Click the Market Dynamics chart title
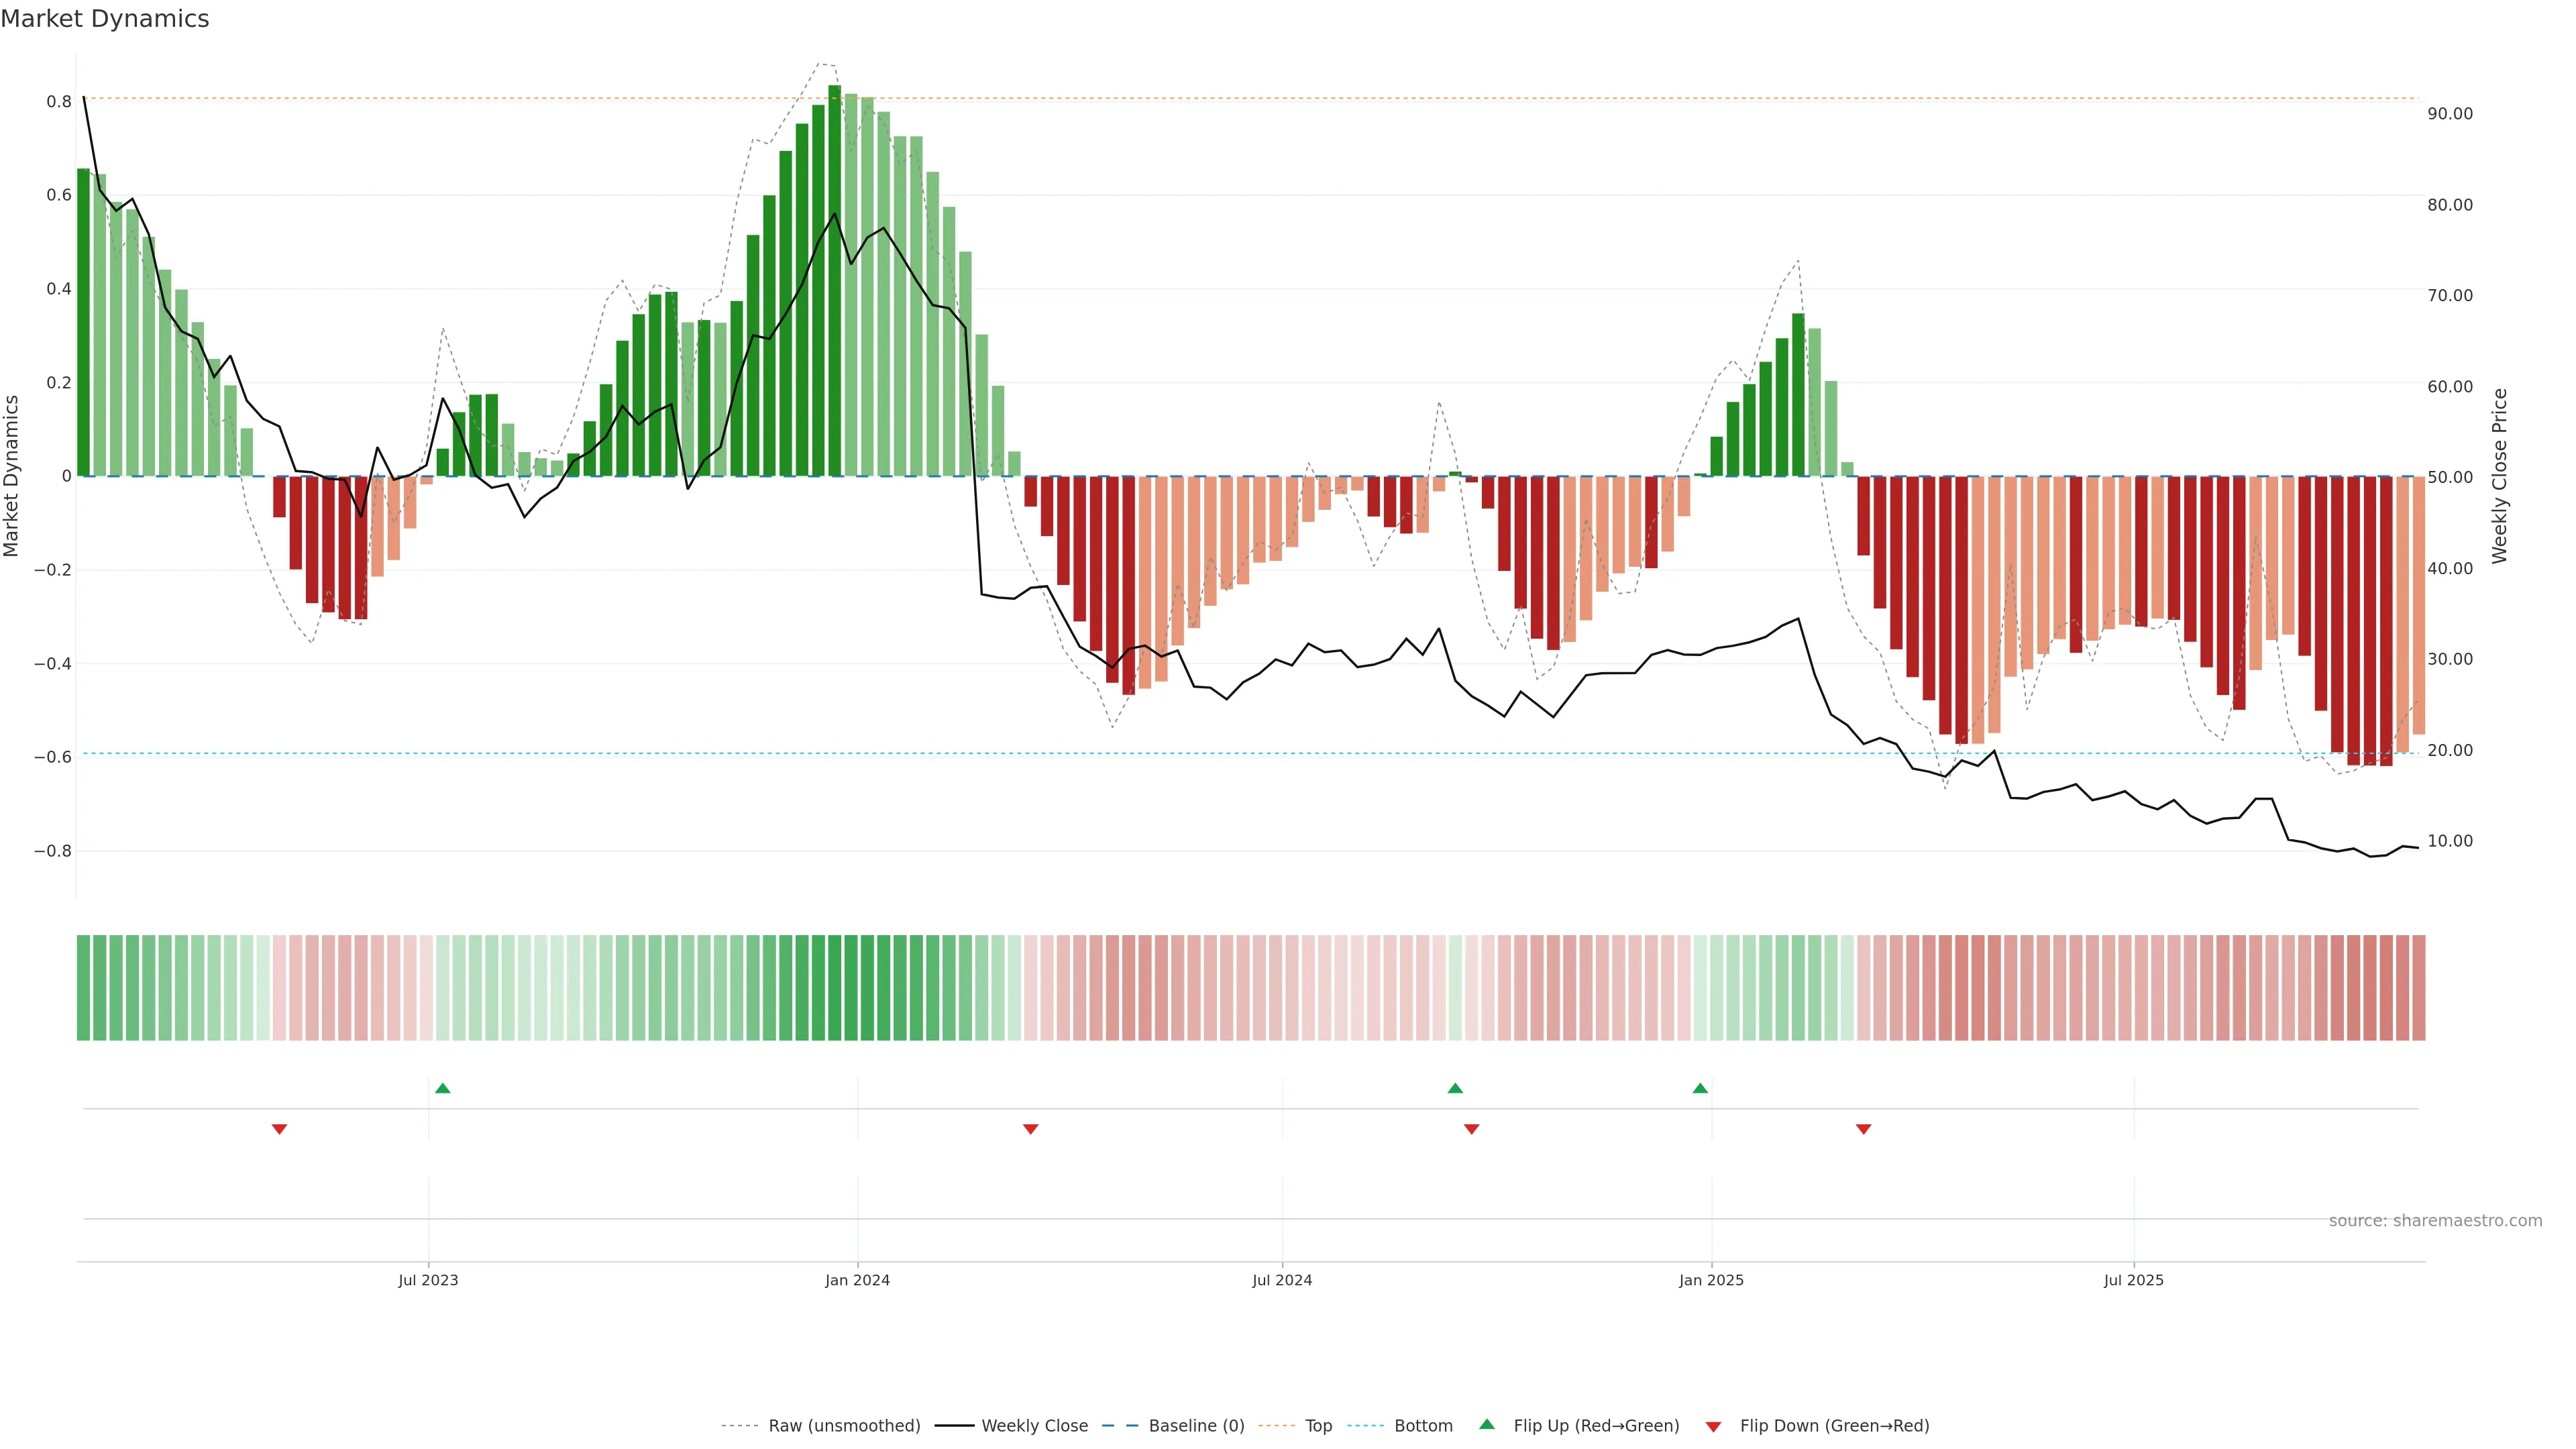Viewport: 2576px width, 1449px height. pos(105,19)
